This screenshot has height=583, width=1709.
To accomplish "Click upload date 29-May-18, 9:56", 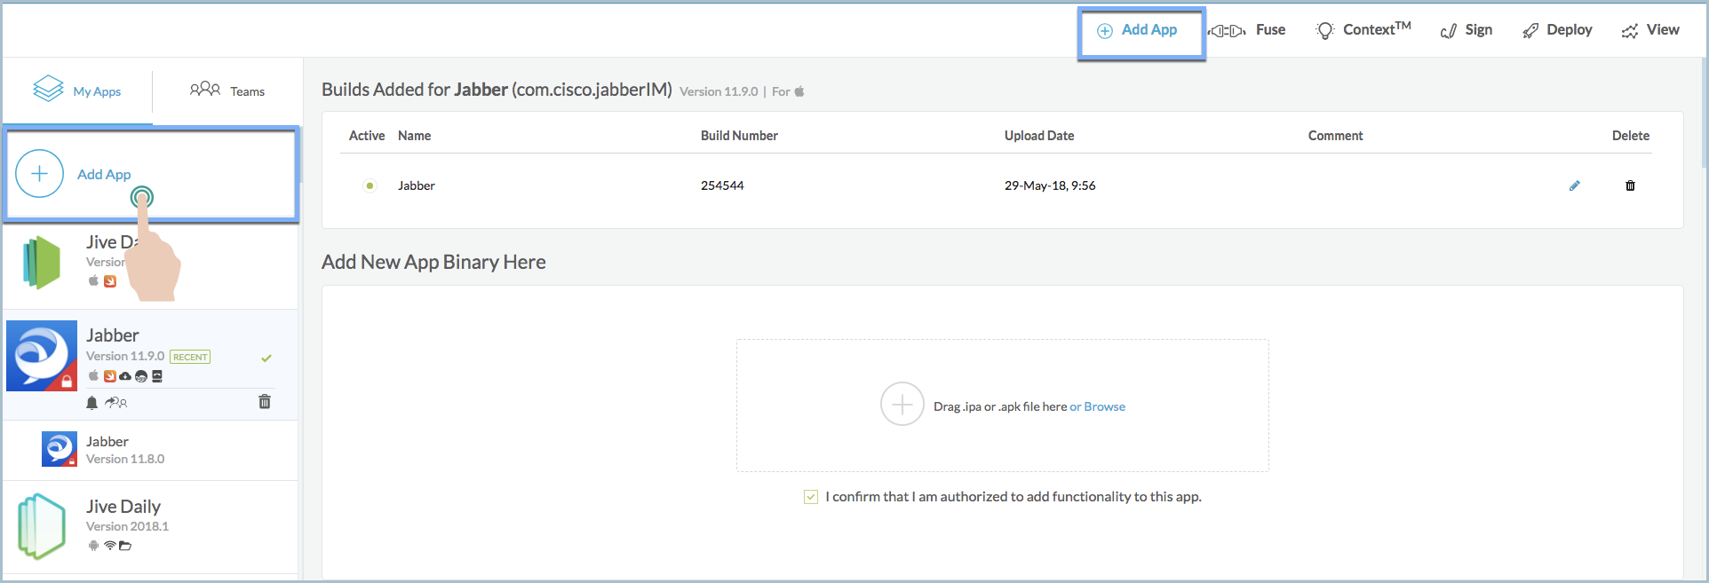I will 1050,185.
